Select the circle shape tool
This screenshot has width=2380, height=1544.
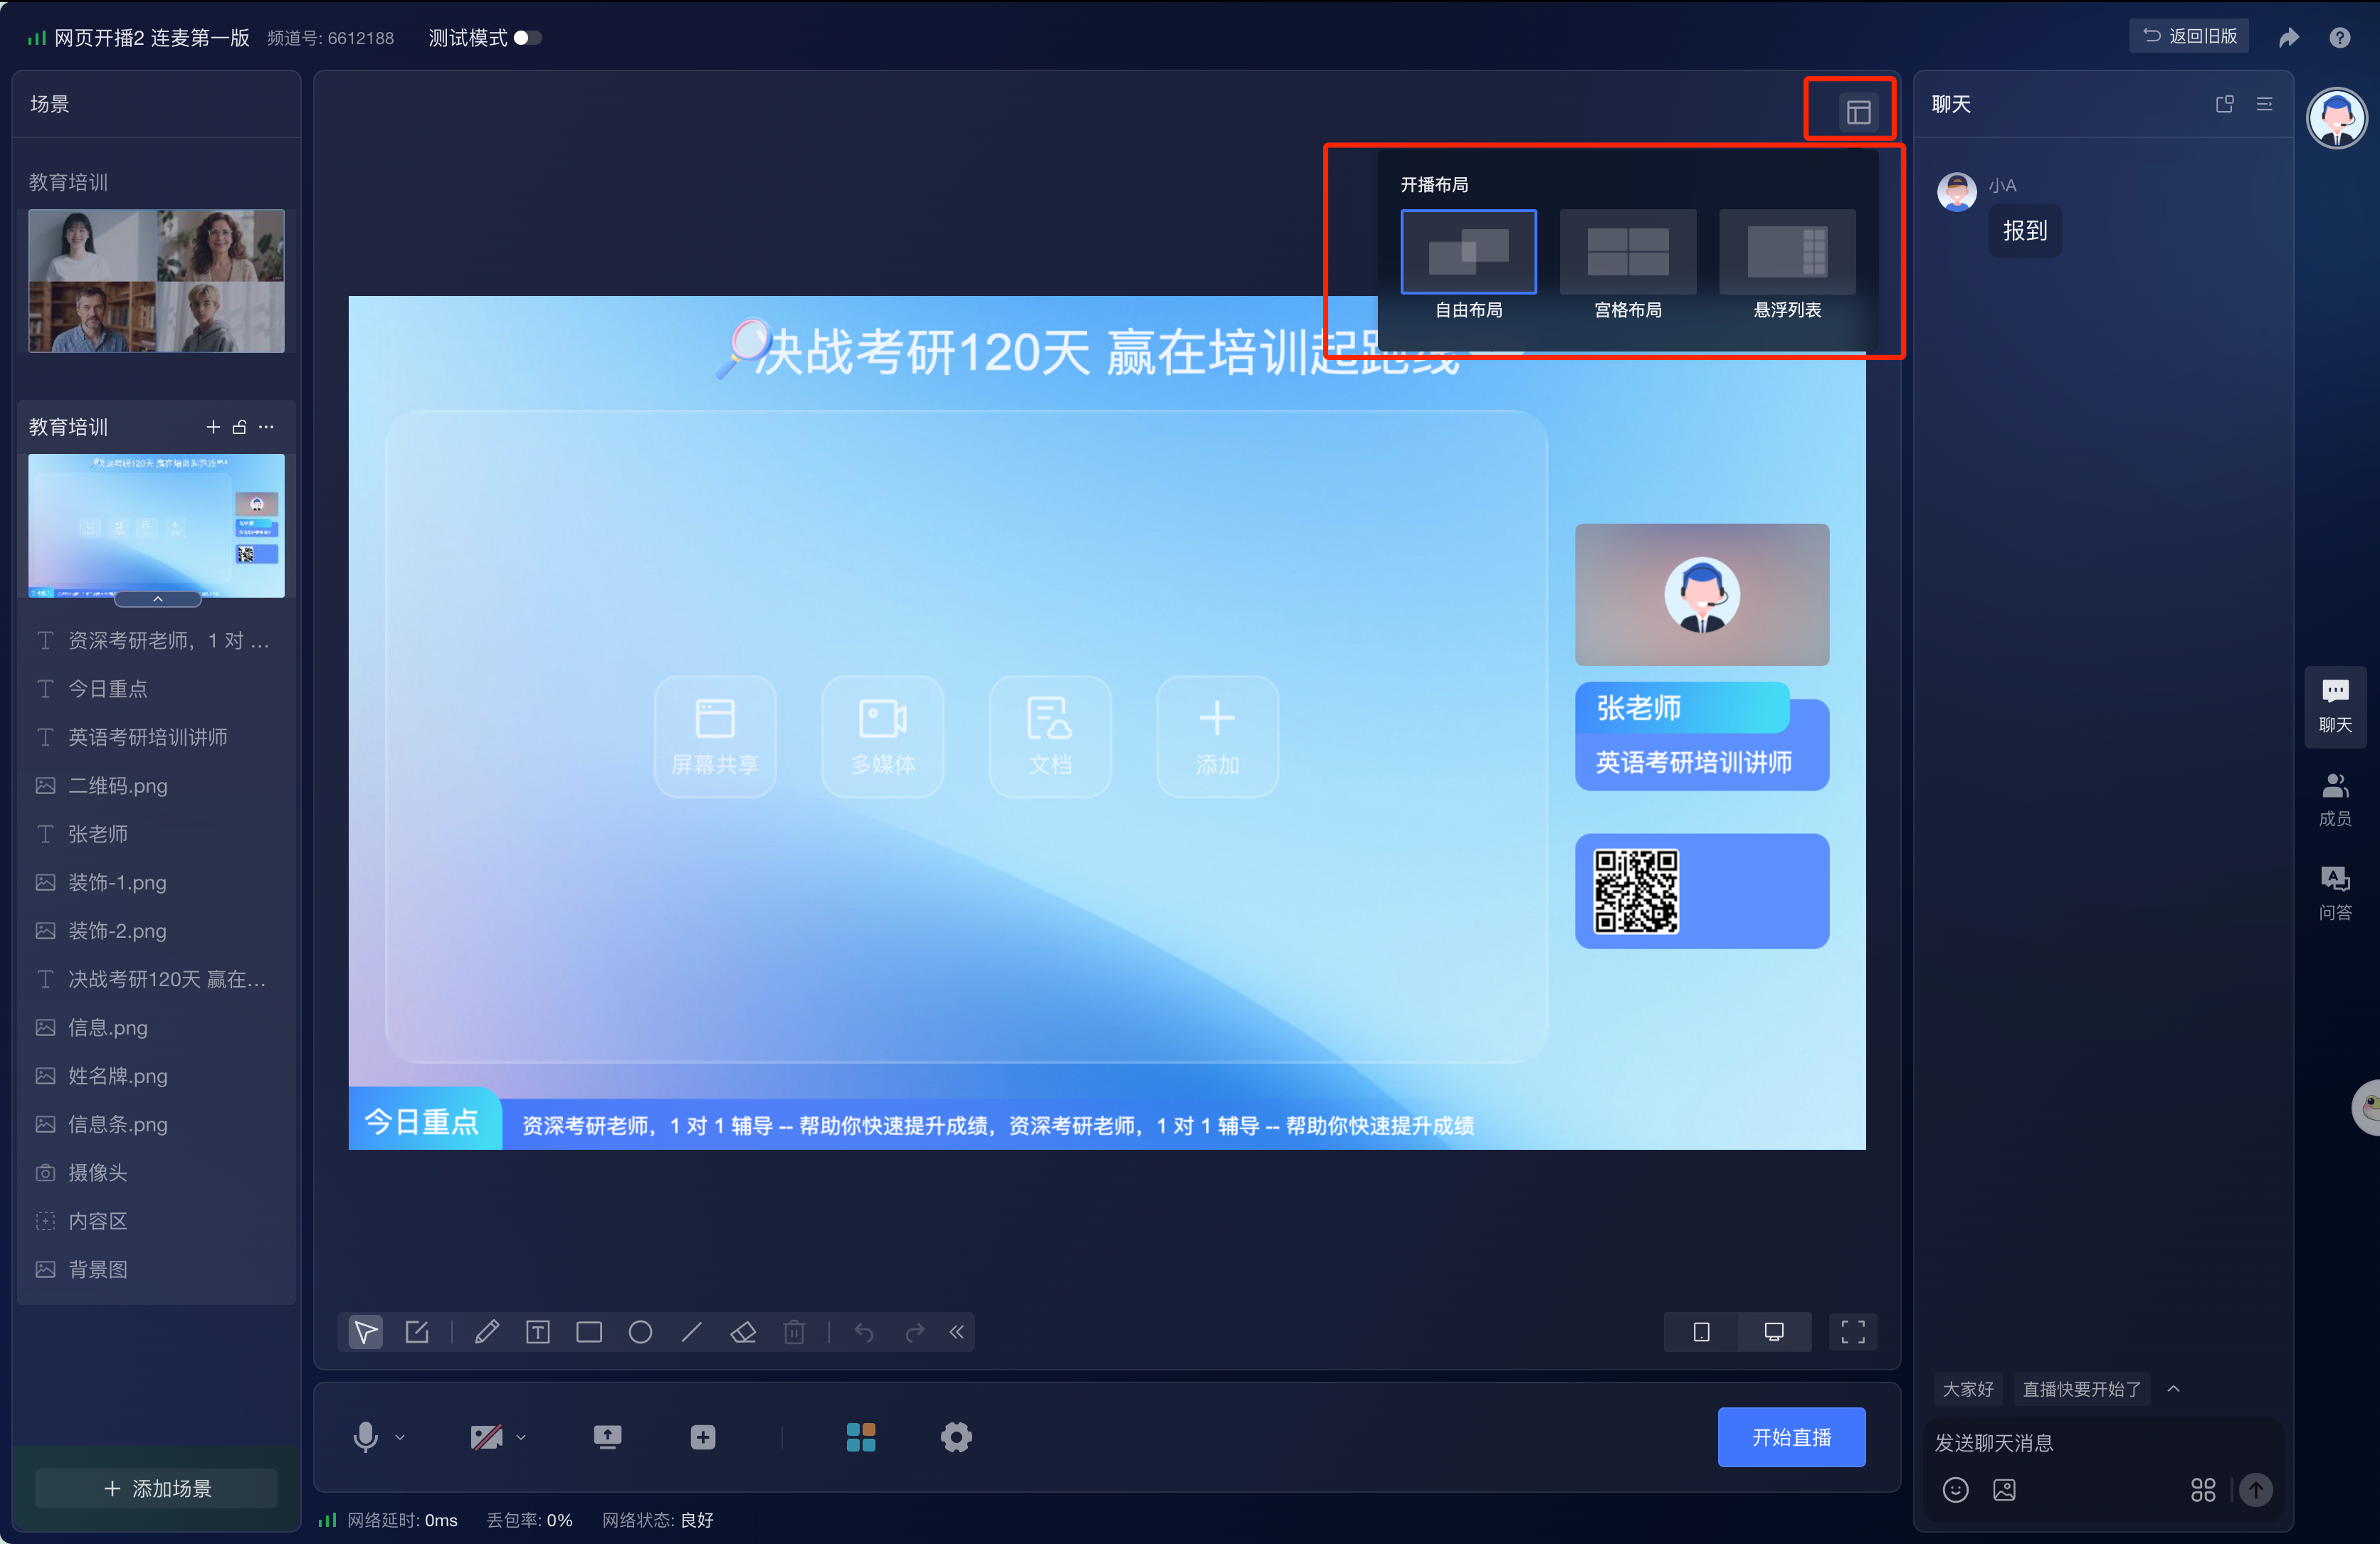[640, 1332]
